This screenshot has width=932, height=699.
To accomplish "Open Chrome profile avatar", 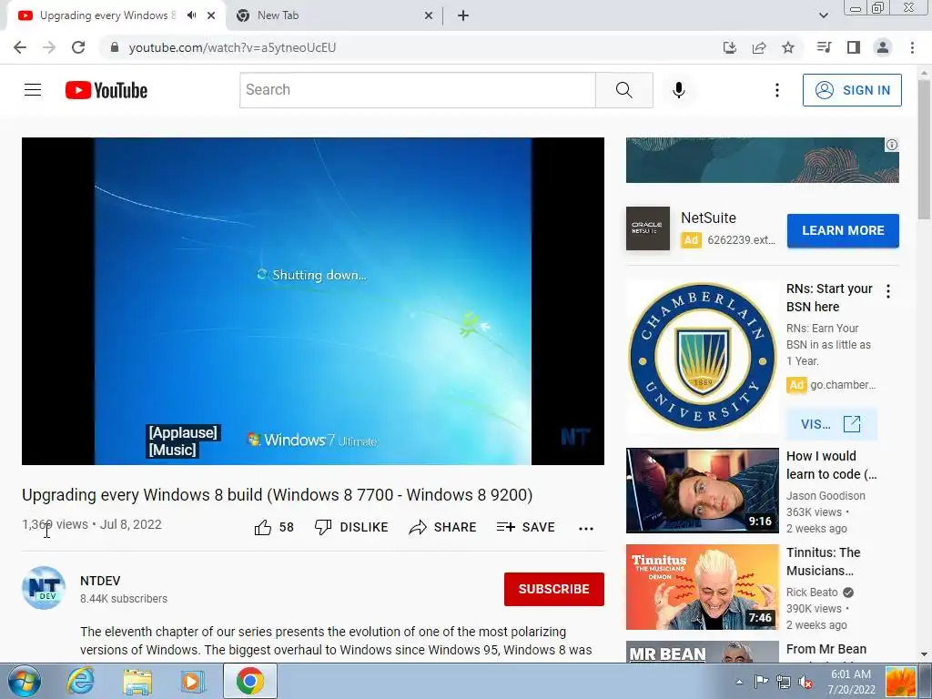I will click(883, 47).
